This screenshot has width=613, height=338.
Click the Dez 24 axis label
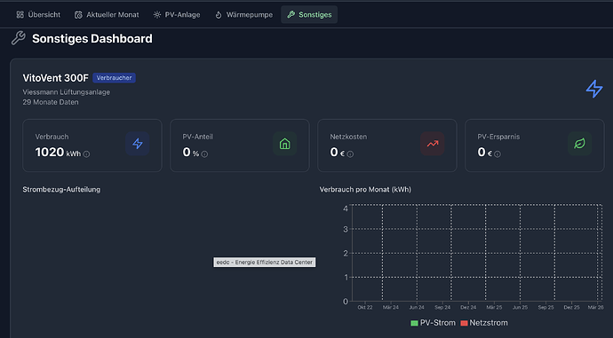[468, 307]
